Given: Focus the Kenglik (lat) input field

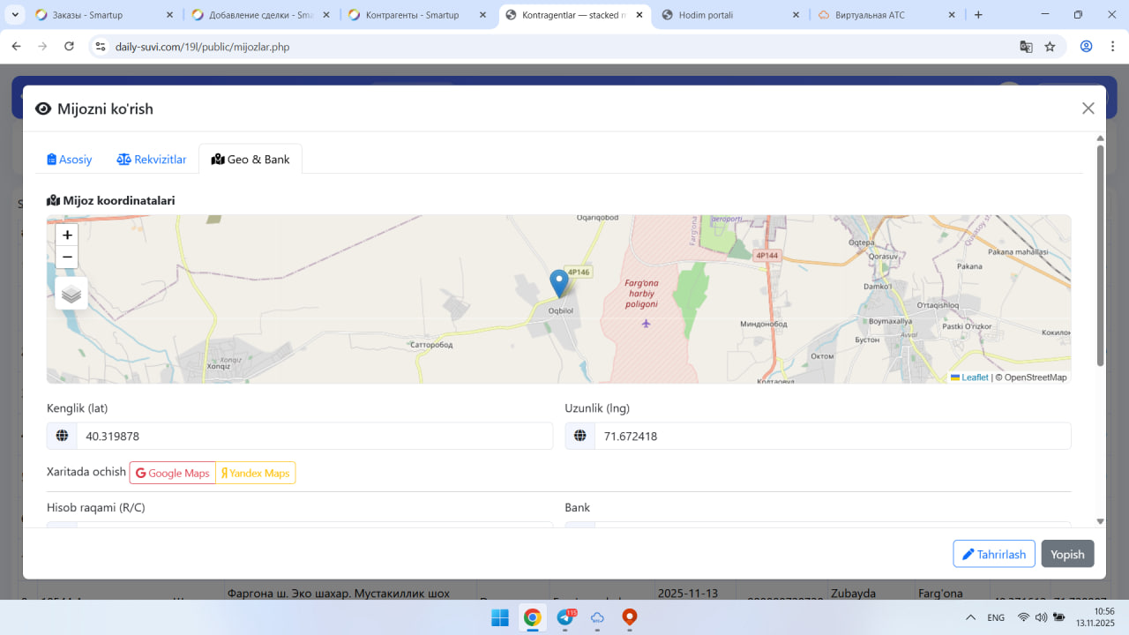Looking at the screenshot, I should [314, 436].
